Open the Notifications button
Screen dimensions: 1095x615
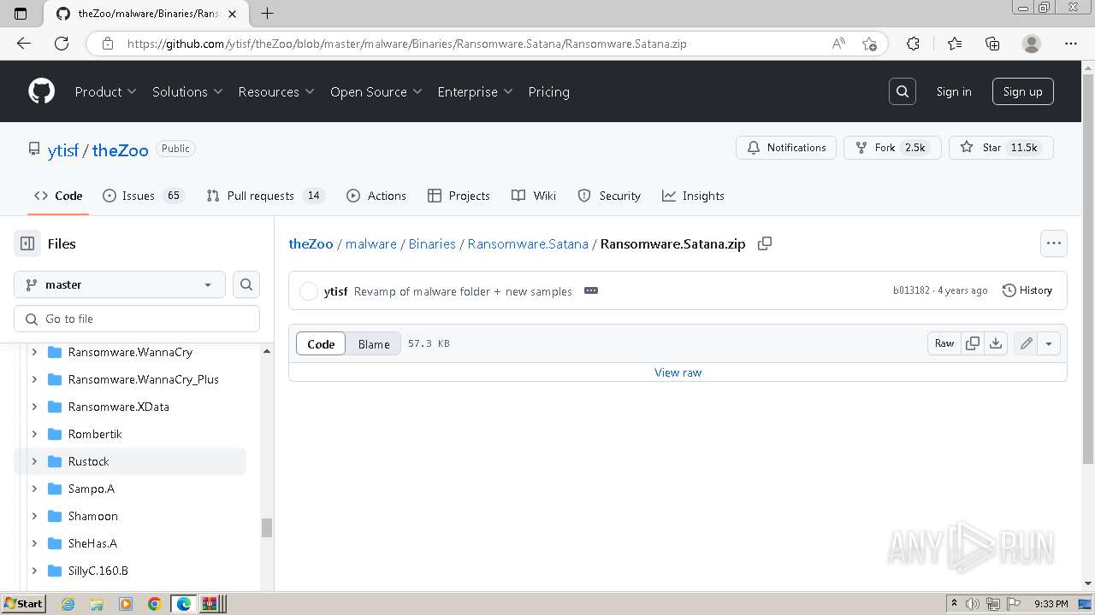point(786,147)
